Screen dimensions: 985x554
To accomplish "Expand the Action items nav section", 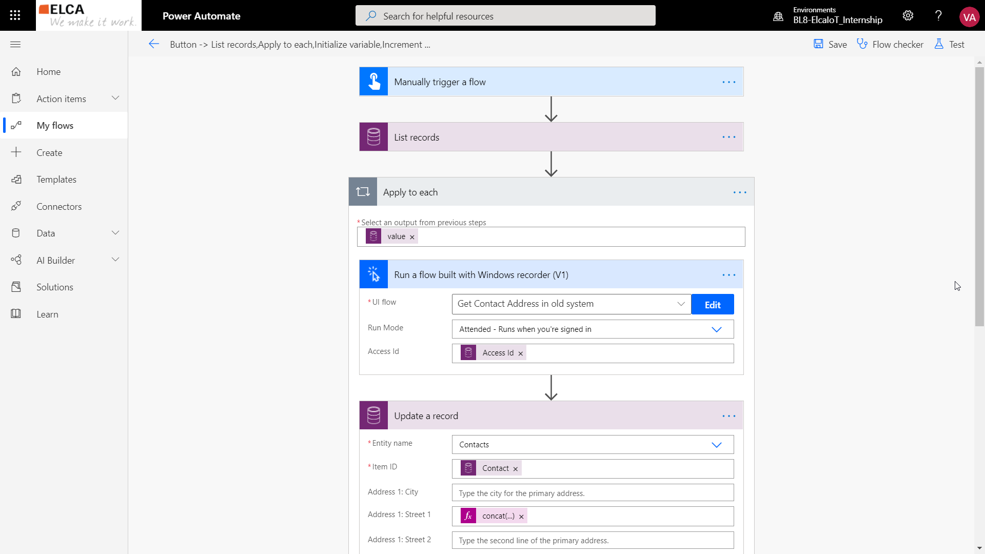I will (x=115, y=98).
